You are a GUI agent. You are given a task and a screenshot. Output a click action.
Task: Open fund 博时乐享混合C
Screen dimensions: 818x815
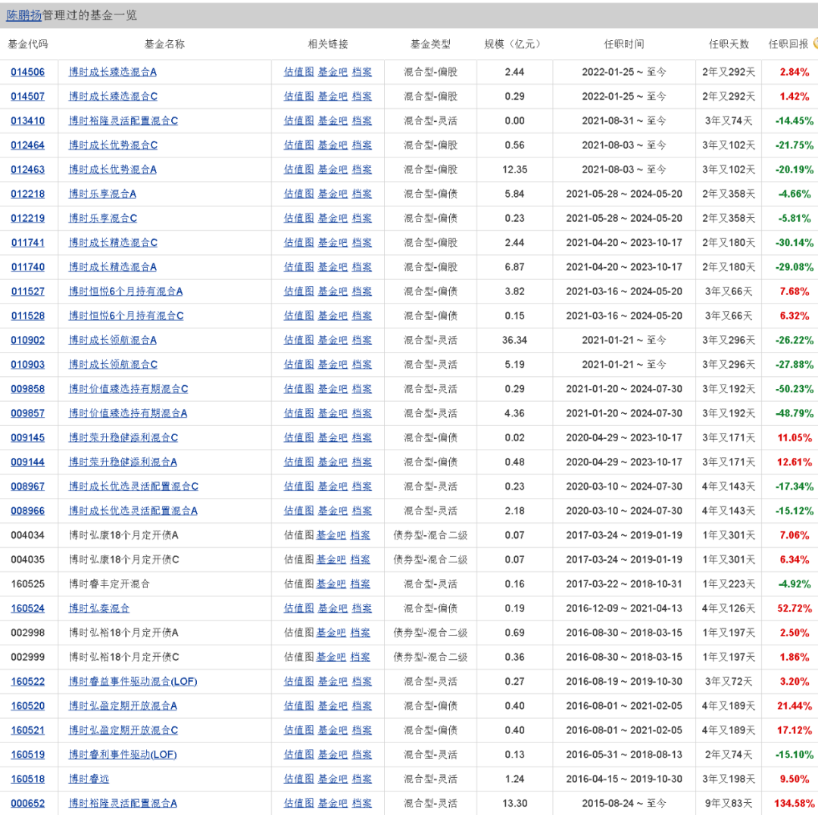pos(103,219)
